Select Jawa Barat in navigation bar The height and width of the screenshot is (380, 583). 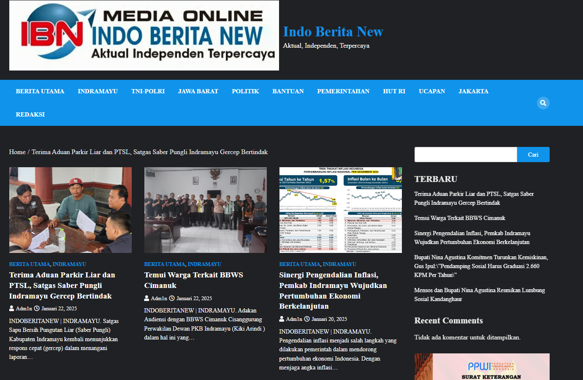(x=198, y=91)
